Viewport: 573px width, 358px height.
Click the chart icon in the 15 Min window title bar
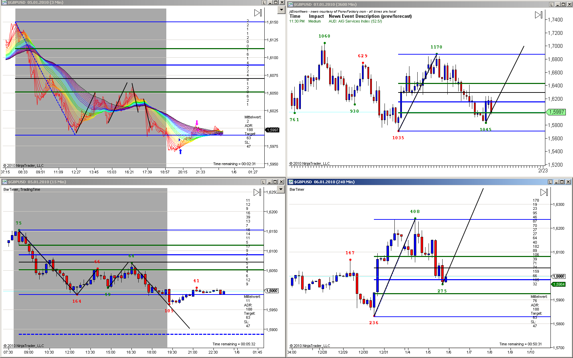coord(4,182)
